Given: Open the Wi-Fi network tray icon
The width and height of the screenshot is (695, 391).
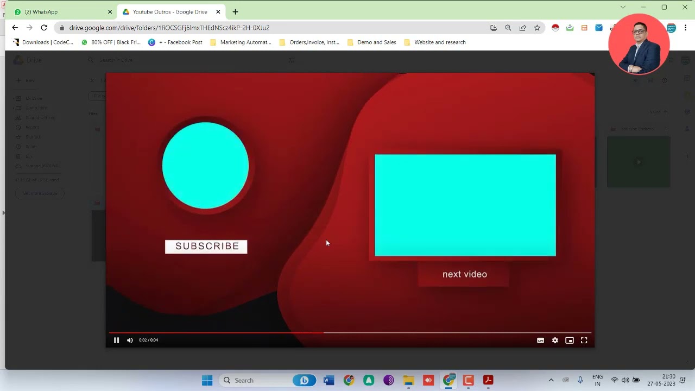Looking at the screenshot, I should tap(615, 380).
